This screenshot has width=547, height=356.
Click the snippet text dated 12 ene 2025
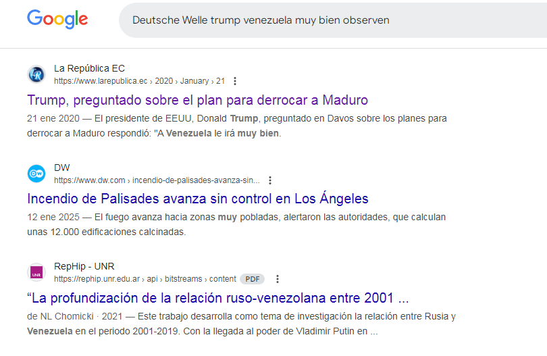236,224
